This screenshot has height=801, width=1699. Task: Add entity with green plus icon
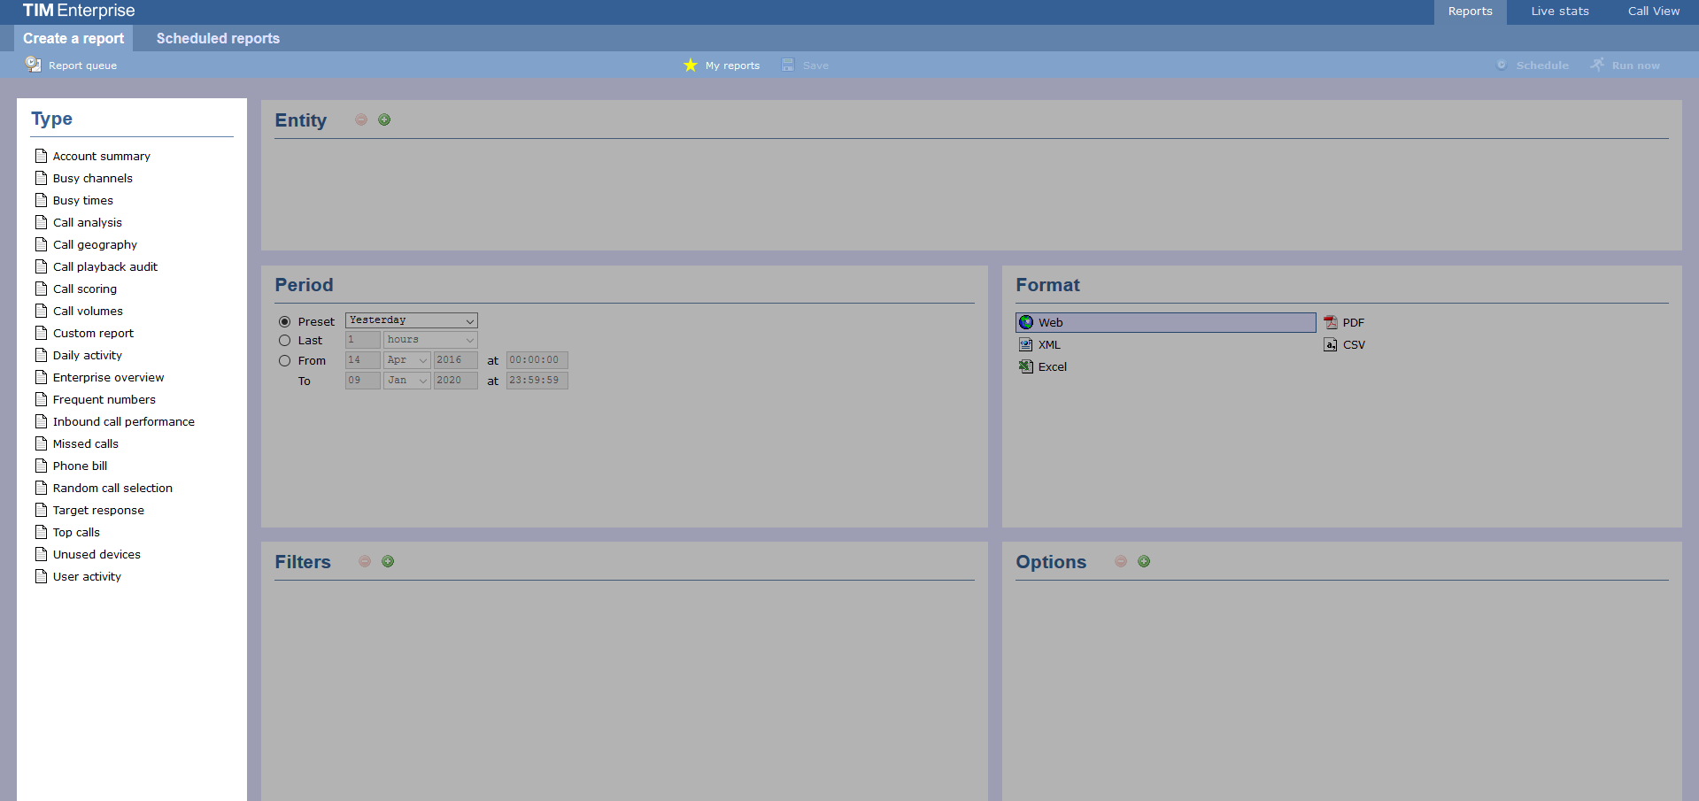[384, 119]
